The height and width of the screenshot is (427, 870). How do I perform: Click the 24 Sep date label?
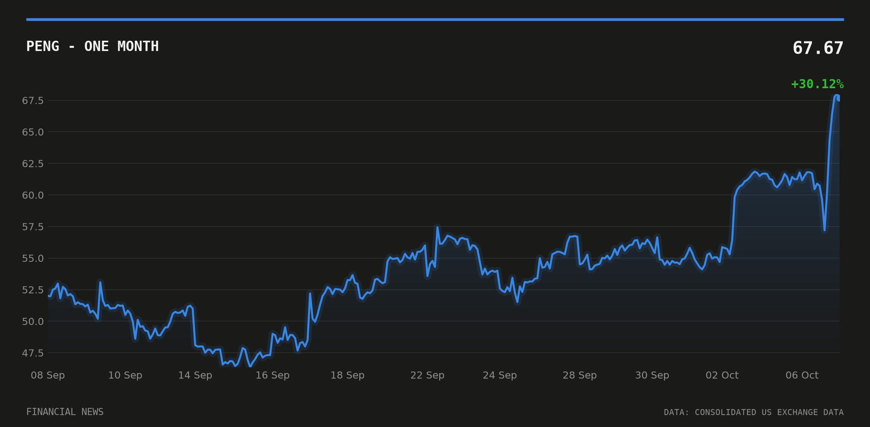point(500,376)
